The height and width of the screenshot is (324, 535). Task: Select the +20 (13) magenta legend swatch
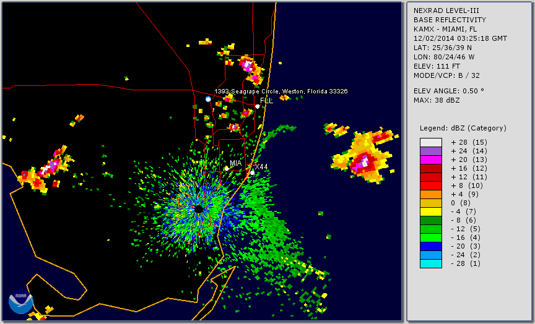point(431,160)
